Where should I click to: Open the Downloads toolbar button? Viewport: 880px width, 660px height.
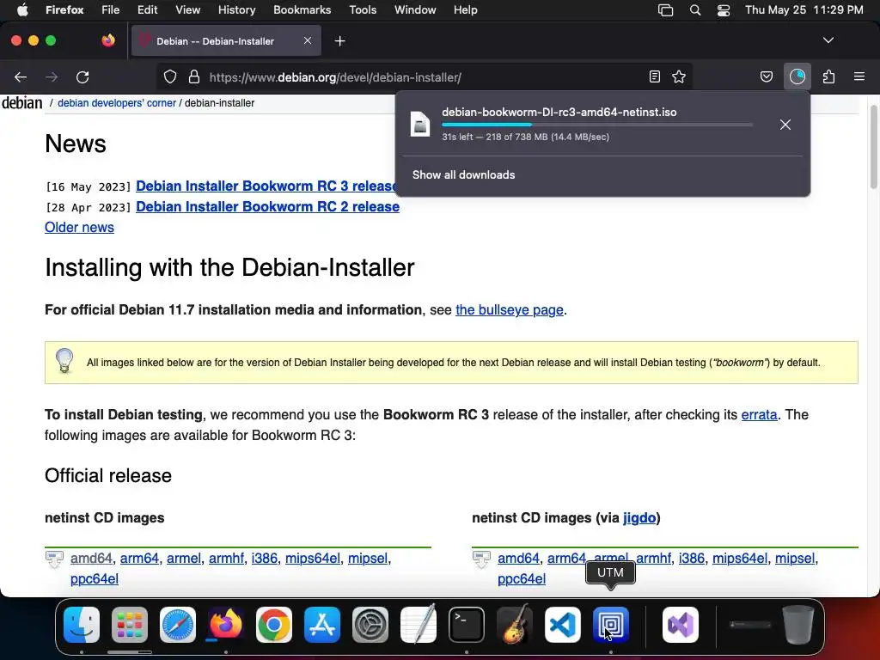797,76
